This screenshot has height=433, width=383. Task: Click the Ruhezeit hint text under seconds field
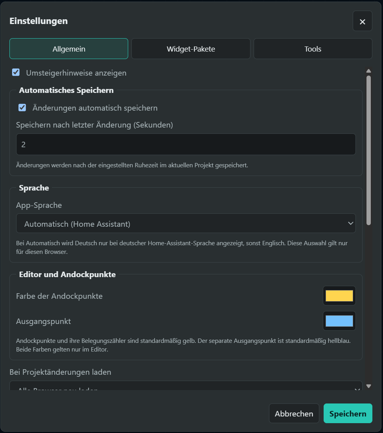pyautogui.click(x=132, y=165)
